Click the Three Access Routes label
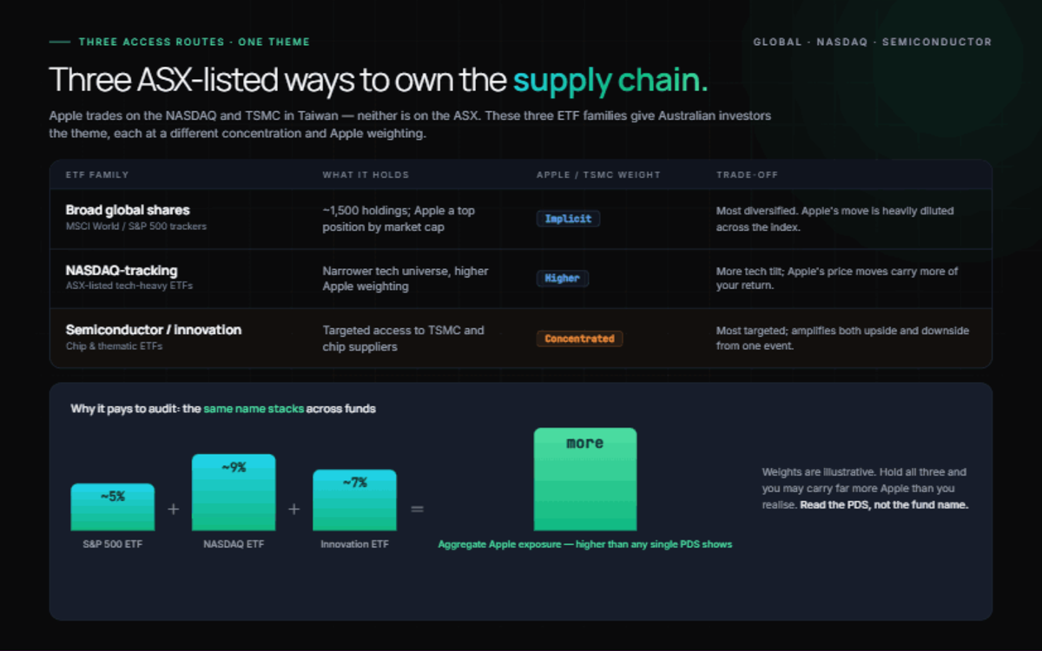The image size is (1042, 651). pos(195,42)
